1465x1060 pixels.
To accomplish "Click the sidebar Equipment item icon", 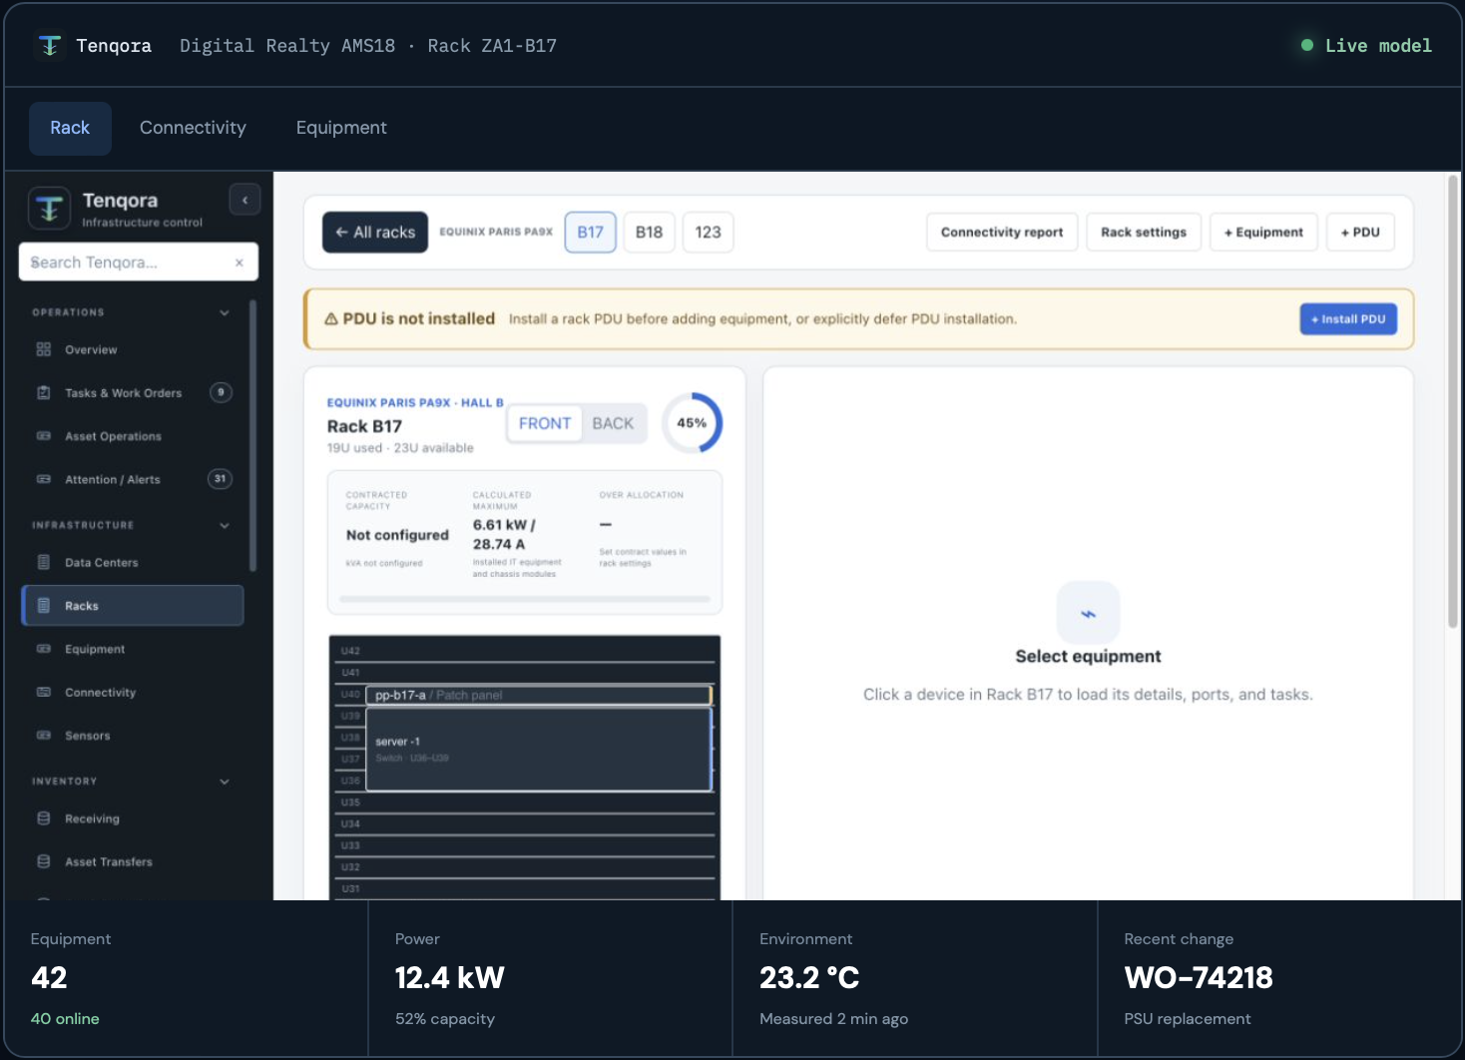I will (x=44, y=649).
